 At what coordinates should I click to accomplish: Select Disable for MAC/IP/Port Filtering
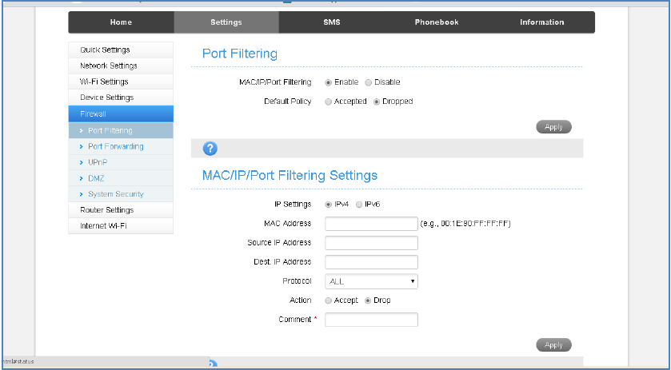tap(368, 82)
